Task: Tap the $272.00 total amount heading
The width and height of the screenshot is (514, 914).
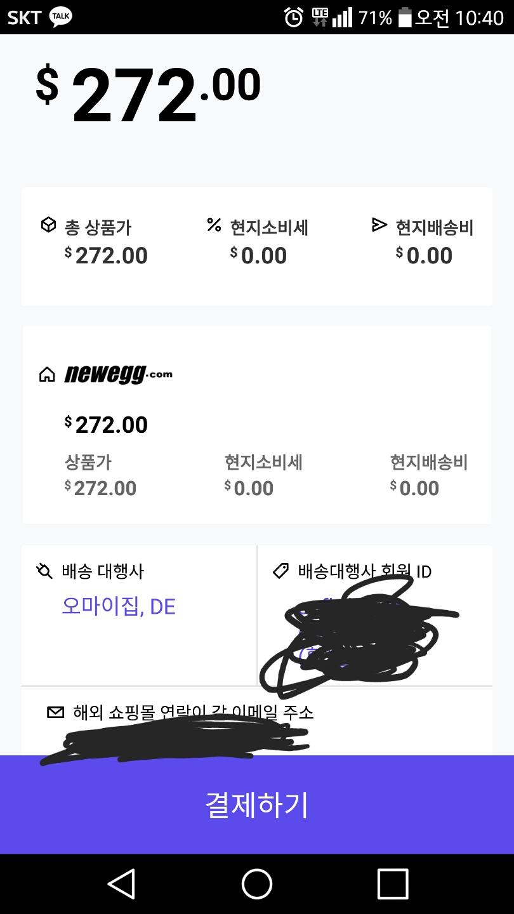Action: (149, 95)
